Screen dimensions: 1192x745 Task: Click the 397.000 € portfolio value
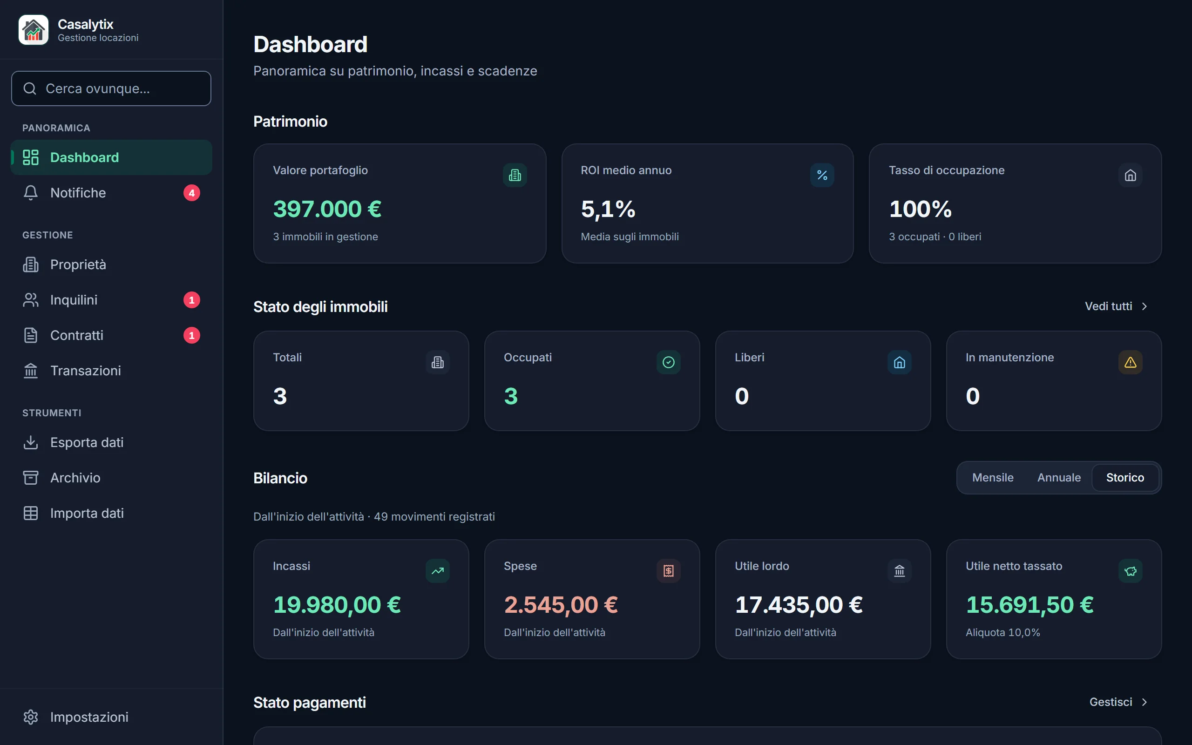click(327, 209)
